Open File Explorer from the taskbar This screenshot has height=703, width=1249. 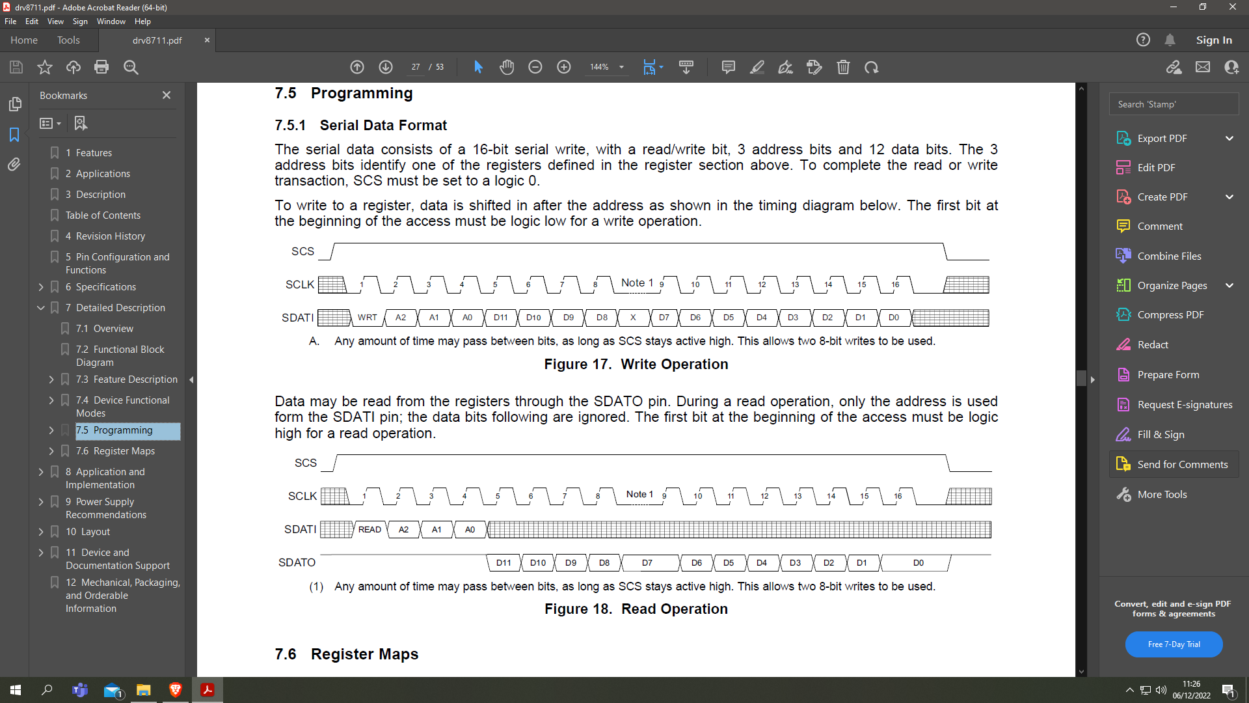pyautogui.click(x=144, y=690)
